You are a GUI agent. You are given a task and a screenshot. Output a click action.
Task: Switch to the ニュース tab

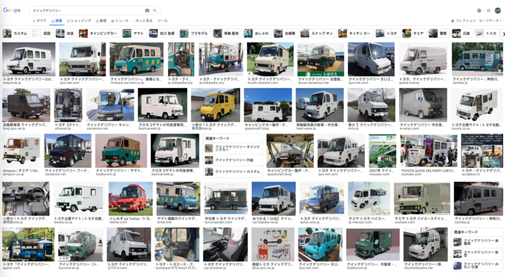tap(120, 21)
